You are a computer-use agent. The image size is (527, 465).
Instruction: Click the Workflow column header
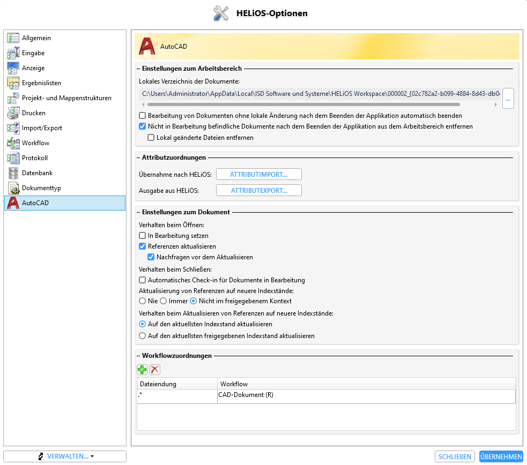[366, 384]
